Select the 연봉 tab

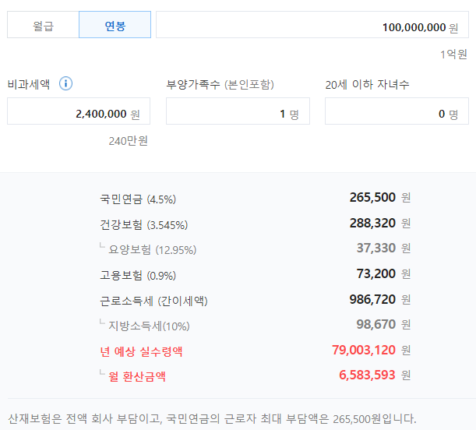pos(115,25)
